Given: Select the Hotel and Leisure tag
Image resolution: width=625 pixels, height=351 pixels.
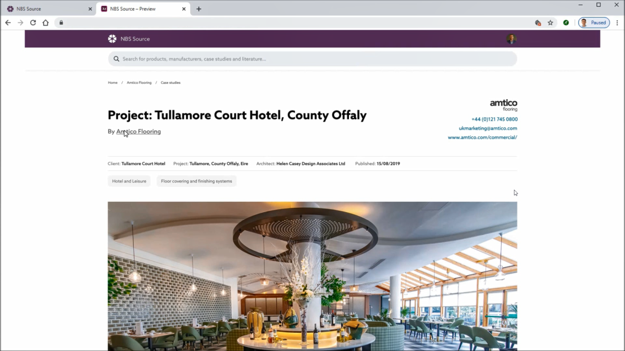Looking at the screenshot, I should (x=129, y=181).
